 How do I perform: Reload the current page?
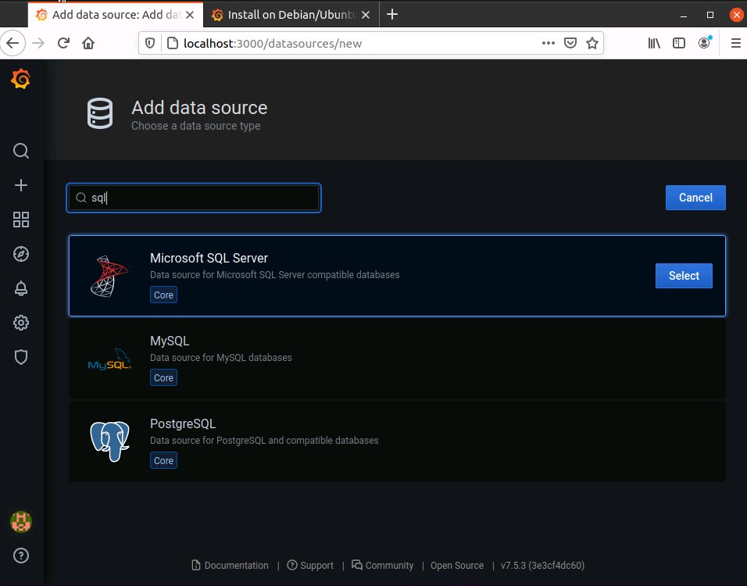coord(63,43)
